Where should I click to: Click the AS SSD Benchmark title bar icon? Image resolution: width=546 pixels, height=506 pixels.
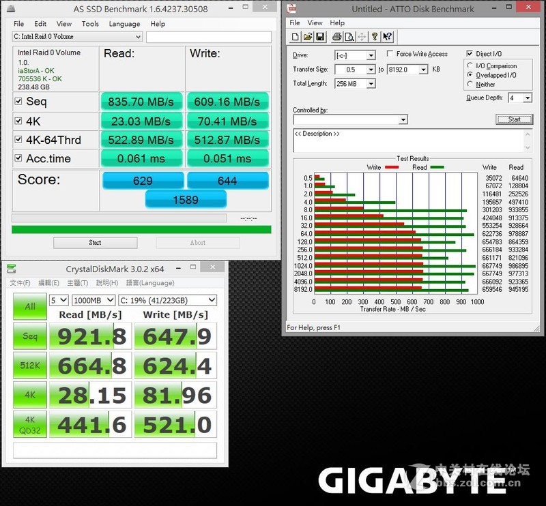click(11, 8)
